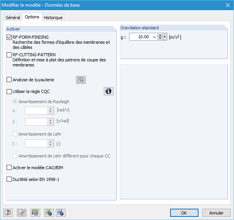The width and height of the screenshot is (234, 220).
Task: Switch to the Général tab
Action: click(13, 18)
